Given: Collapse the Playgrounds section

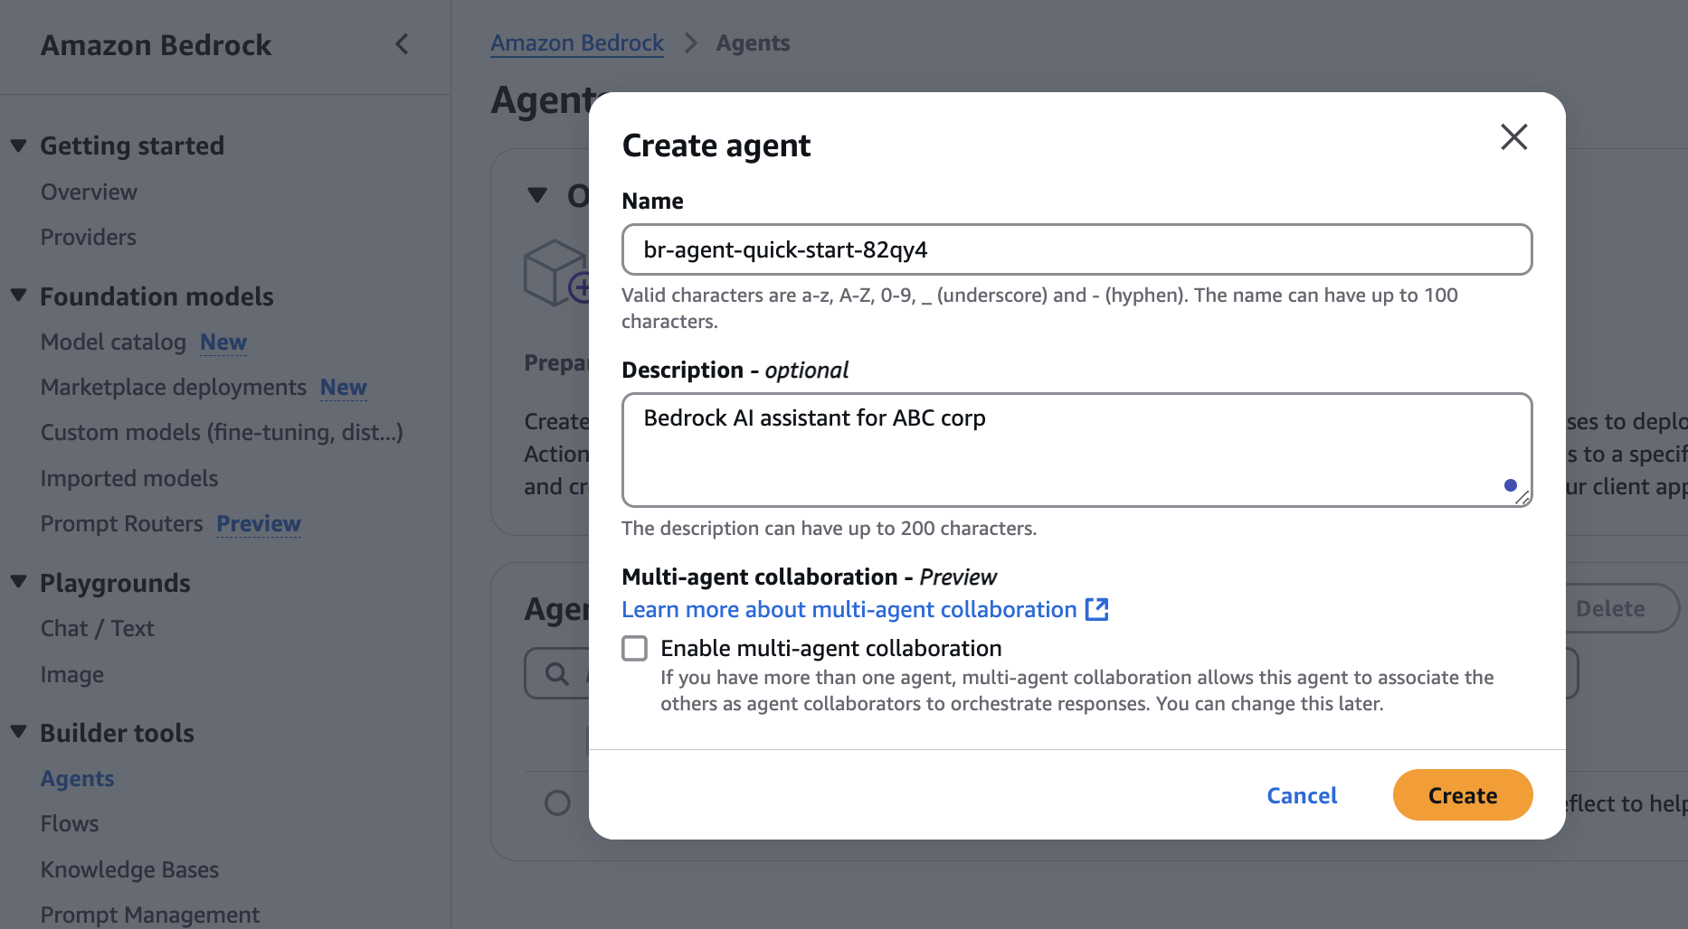Looking at the screenshot, I should coord(19,582).
